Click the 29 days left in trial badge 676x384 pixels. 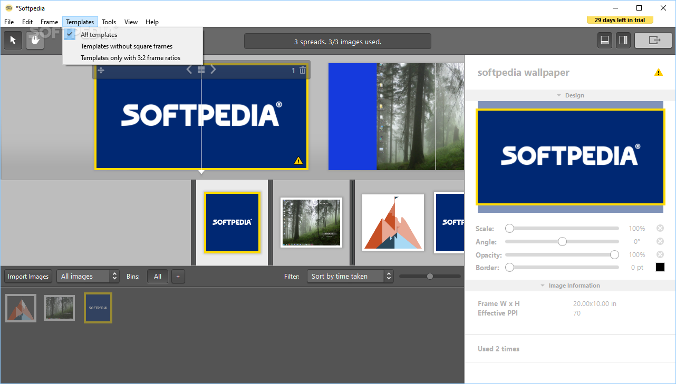620,20
